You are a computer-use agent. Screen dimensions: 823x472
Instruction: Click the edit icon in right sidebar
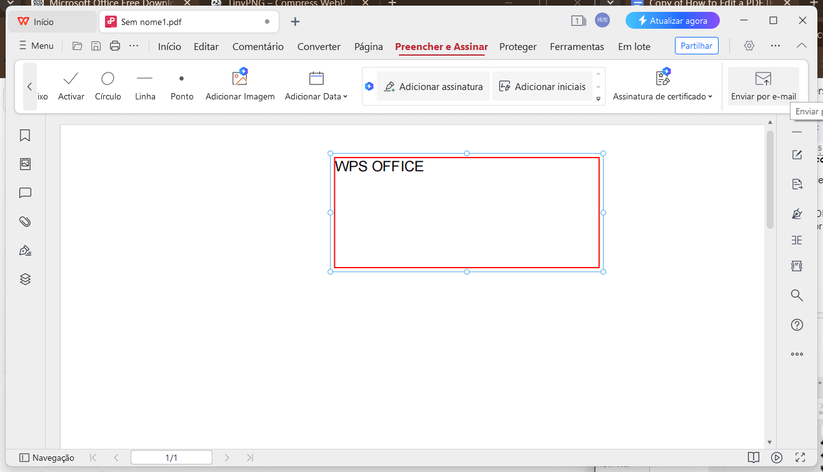coord(797,155)
